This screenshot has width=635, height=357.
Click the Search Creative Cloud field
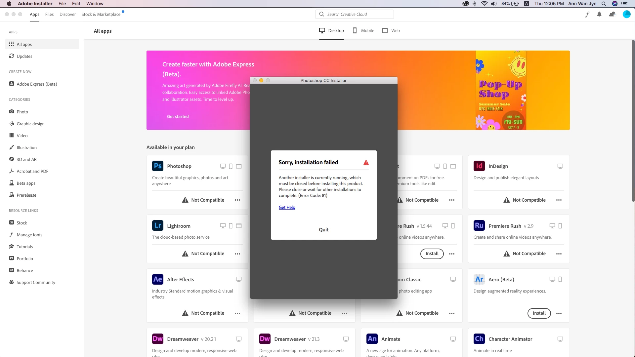pyautogui.click(x=355, y=14)
